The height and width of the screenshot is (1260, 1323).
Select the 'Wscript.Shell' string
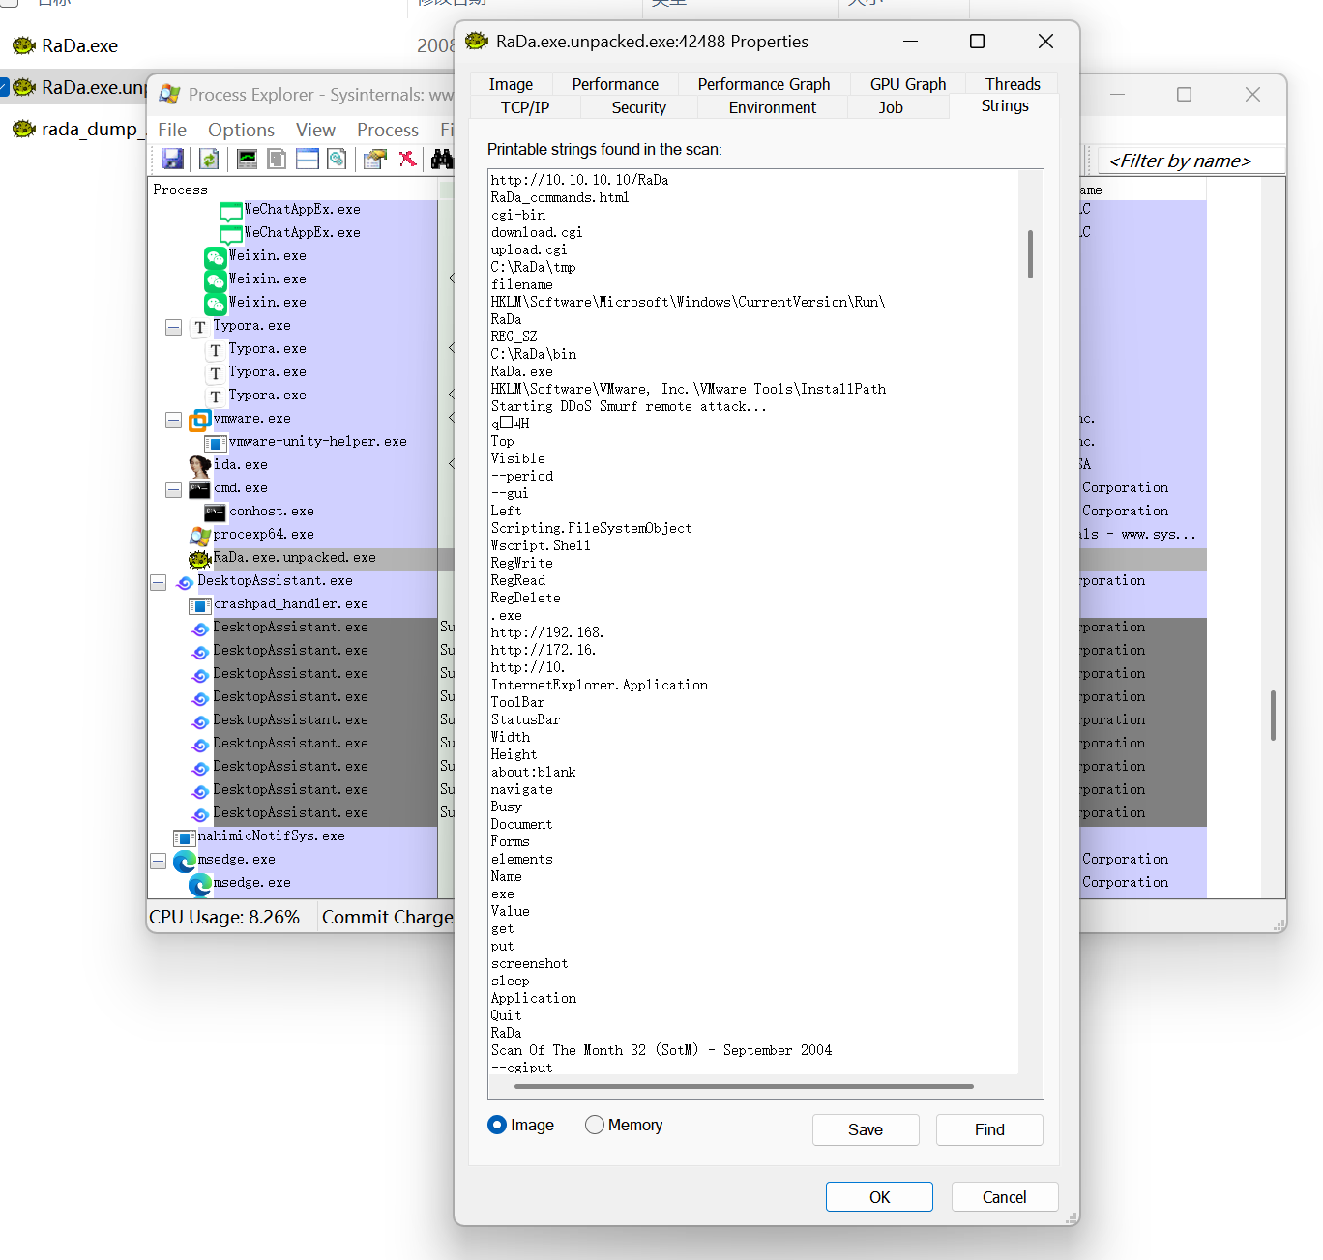click(x=541, y=545)
